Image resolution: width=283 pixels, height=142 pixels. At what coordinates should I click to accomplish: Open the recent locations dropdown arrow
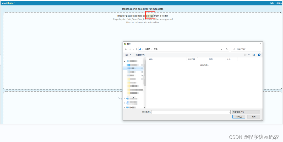(x=134, y=49)
